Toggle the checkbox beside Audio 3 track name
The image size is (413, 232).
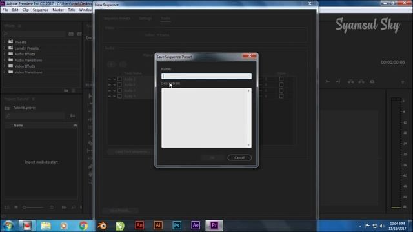click(119, 90)
